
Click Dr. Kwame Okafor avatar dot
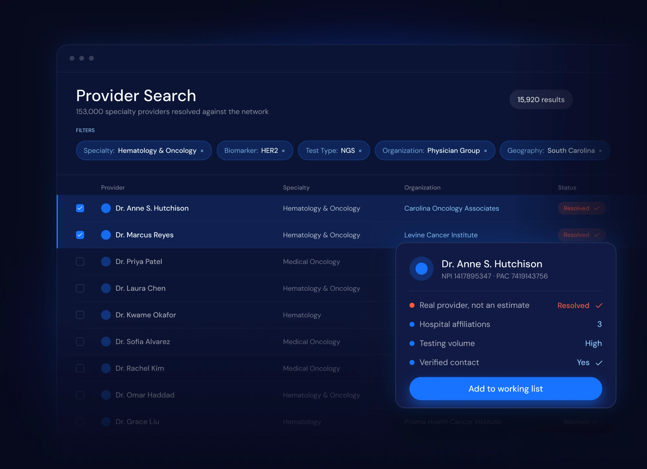coord(106,315)
